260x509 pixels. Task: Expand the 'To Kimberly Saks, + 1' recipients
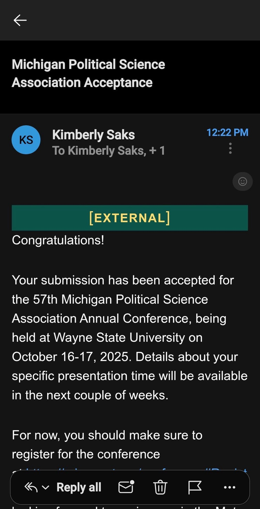[x=108, y=151]
